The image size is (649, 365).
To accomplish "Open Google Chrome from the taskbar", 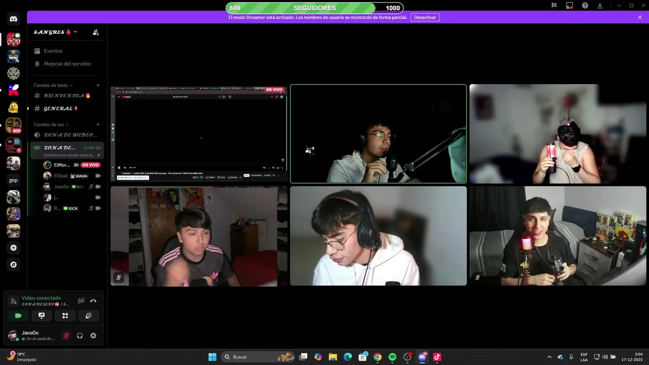I will click(x=378, y=357).
